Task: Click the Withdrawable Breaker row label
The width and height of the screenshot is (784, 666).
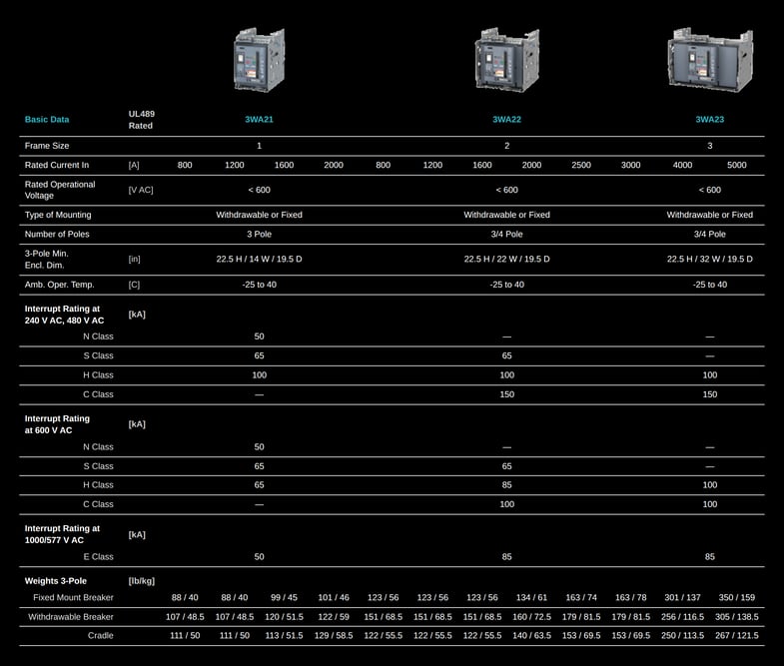Action: 71,617
